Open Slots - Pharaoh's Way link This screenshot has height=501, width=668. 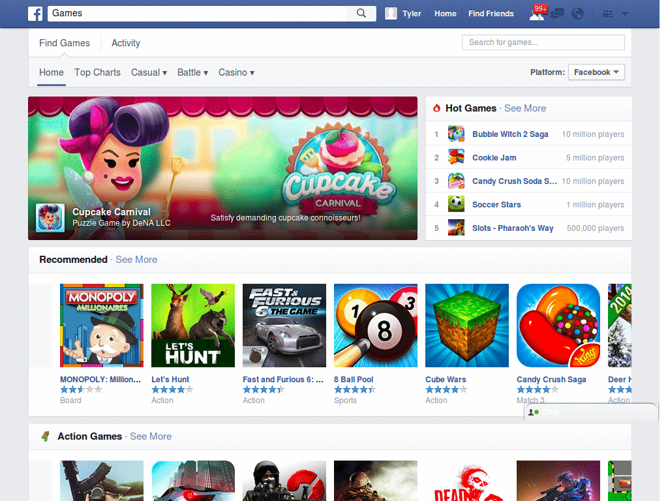(513, 228)
